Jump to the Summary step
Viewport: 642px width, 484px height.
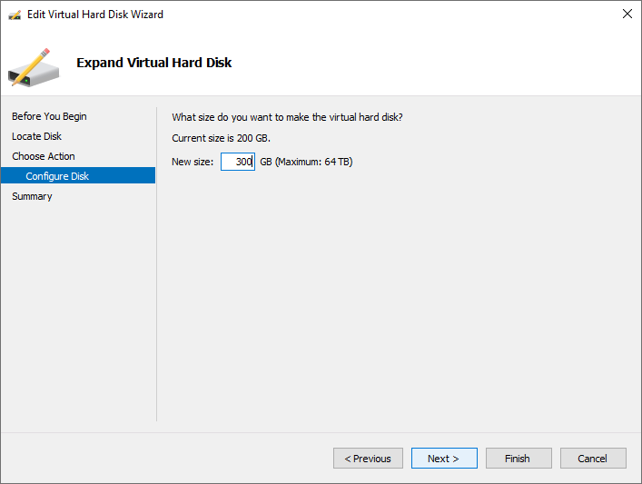32,196
